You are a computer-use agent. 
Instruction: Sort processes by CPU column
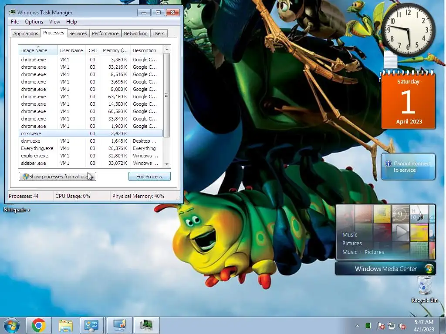pos(93,50)
